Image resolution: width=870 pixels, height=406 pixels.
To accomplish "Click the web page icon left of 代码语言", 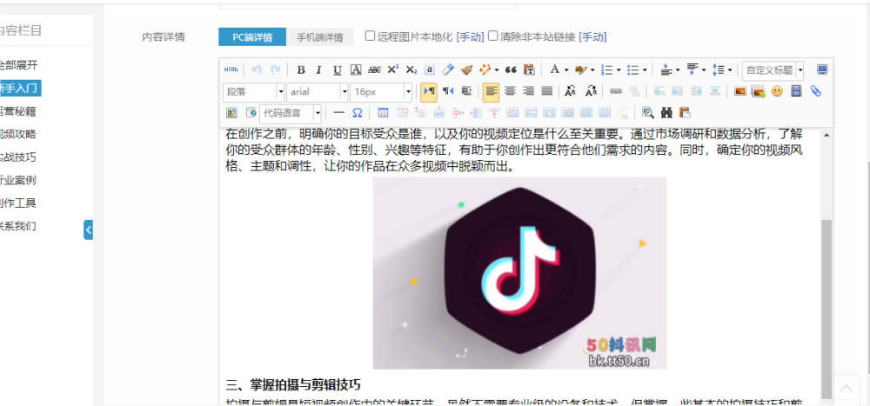I will click(251, 113).
